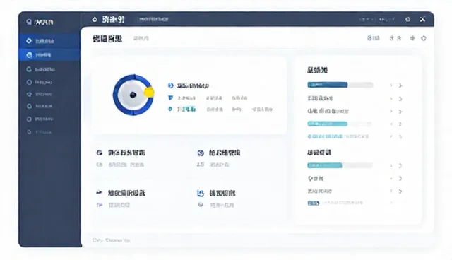Click the large page heading in white header
452x260 pixels.
tap(107, 38)
